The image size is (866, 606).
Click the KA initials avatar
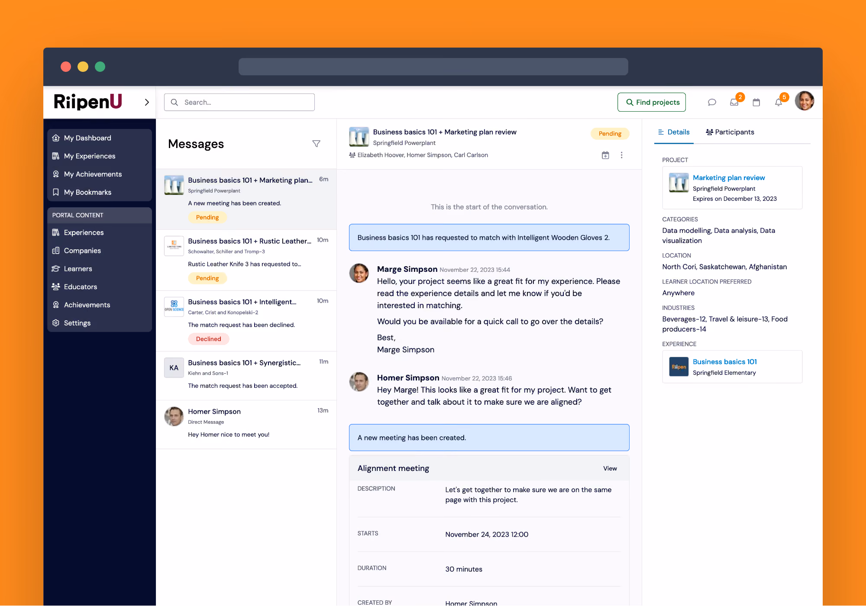174,368
